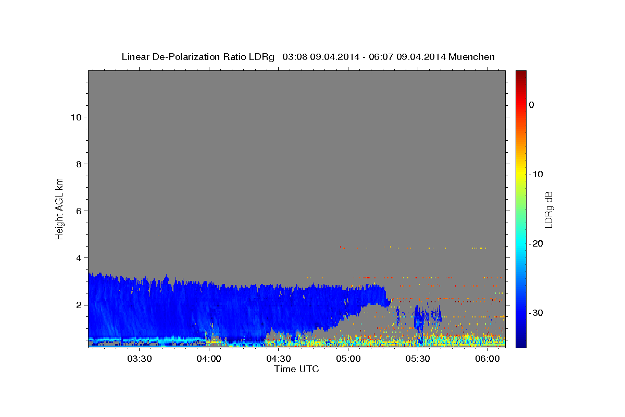Image resolution: width=625 pixels, height=417 pixels.
Task: Click the end date '06:07 09.04.2014' in the title
Action: (407, 57)
